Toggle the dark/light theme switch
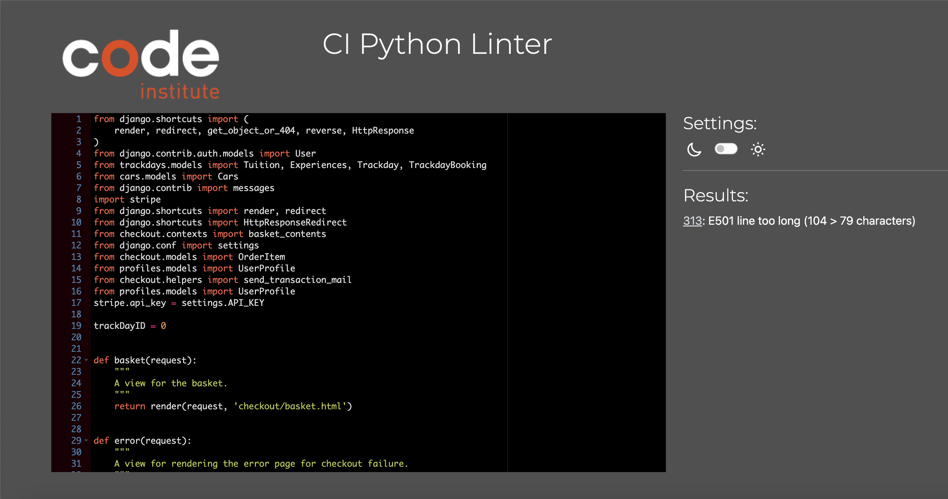 click(726, 149)
